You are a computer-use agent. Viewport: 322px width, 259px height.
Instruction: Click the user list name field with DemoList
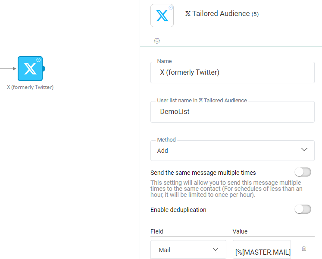232,112
